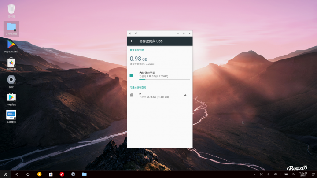Open removable storage D details

tap(154, 95)
